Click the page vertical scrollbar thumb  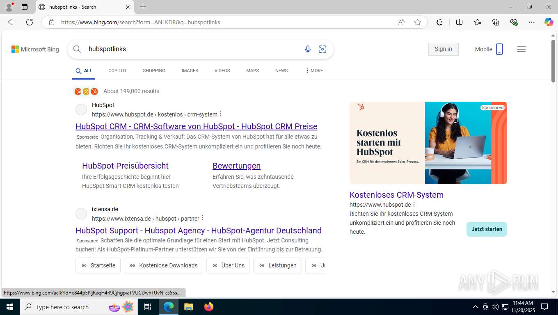(553, 61)
